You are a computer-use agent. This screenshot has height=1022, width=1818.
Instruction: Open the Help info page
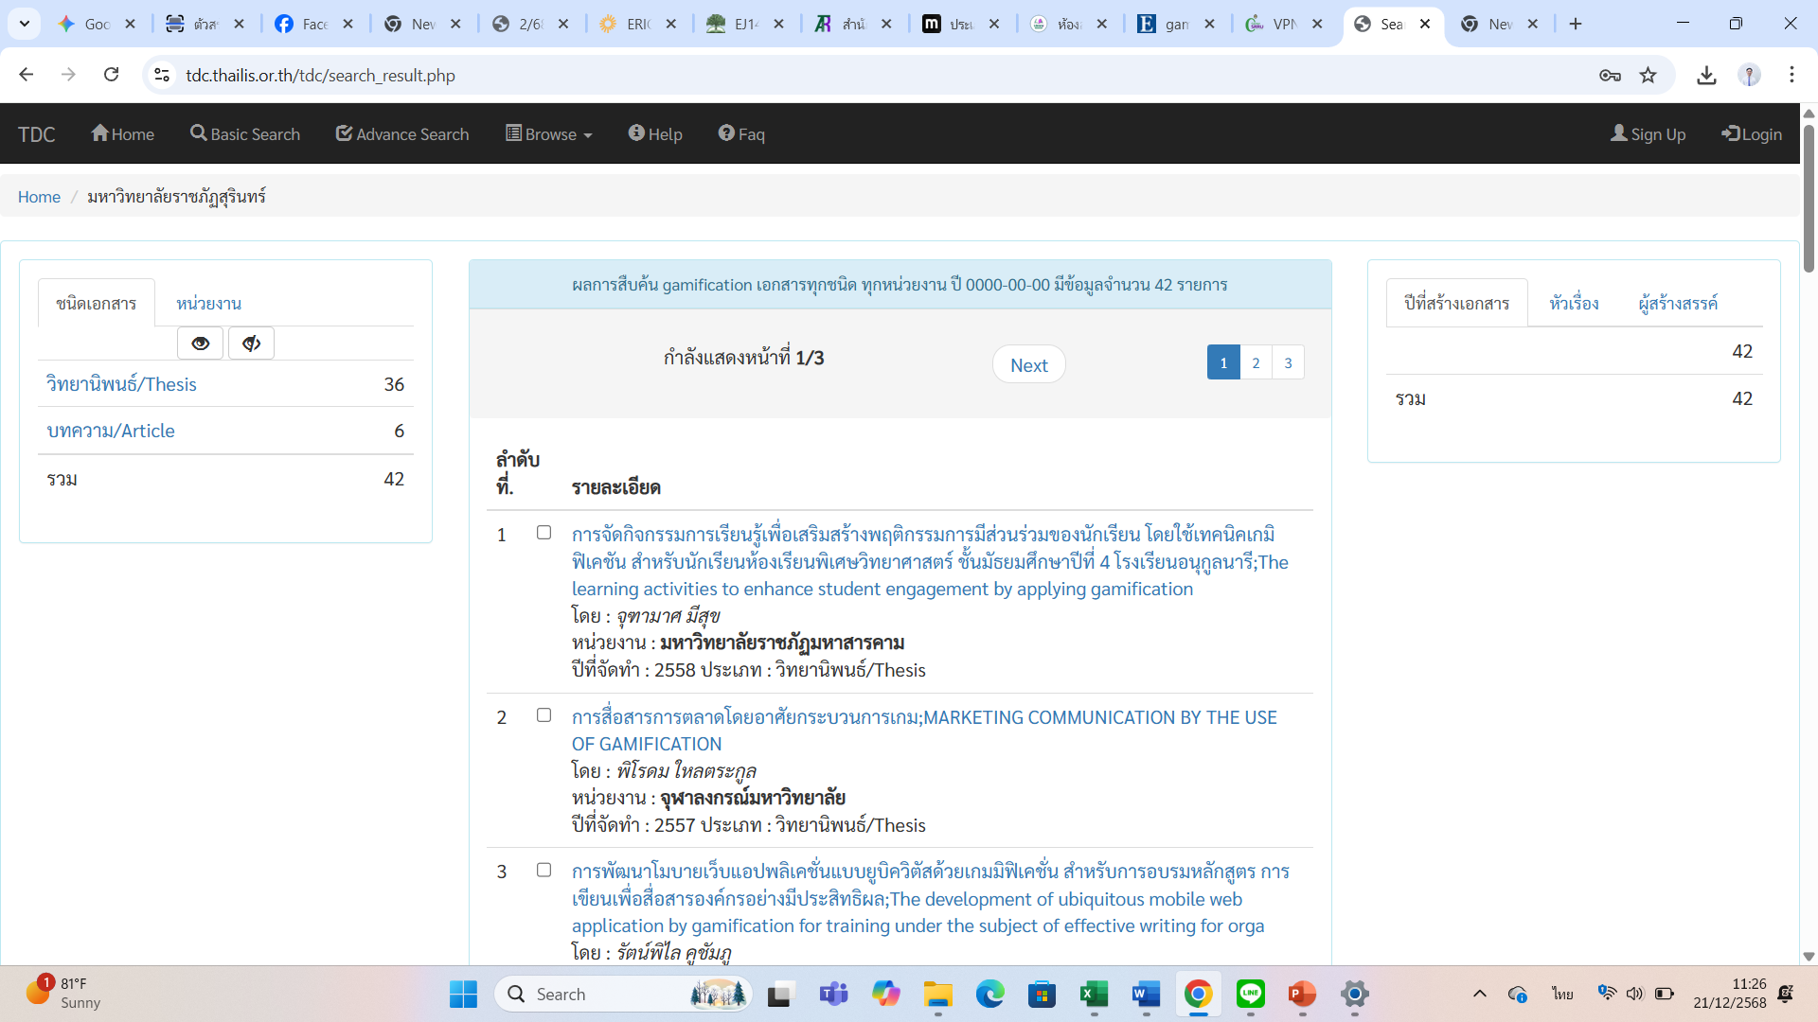654,134
